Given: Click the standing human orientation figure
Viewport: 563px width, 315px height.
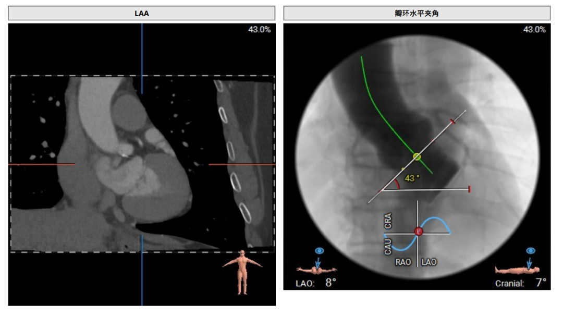Looking at the screenshot, I should point(242,272).
